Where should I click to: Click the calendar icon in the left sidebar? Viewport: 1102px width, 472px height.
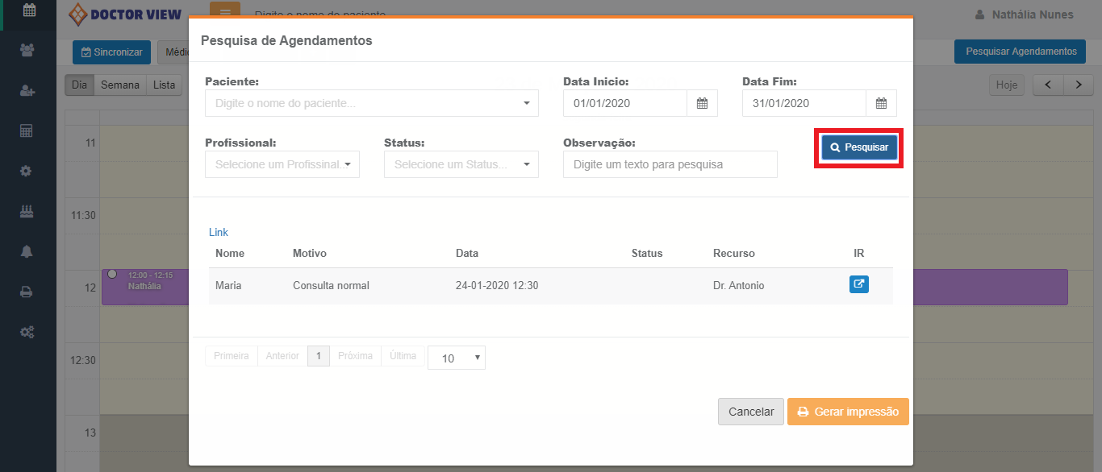[28, 10]
